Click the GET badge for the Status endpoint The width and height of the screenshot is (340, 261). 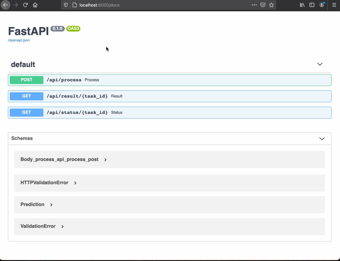27,112
